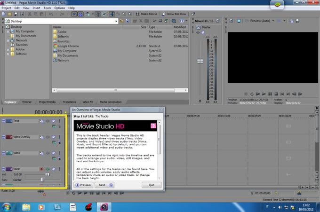Open dropdown arrow beside third toolbar tool icon

pos(93,14)
